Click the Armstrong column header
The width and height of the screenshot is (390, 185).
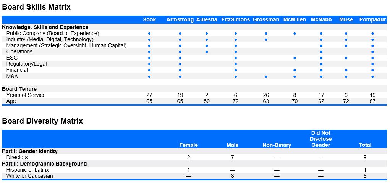coord(180,20)
